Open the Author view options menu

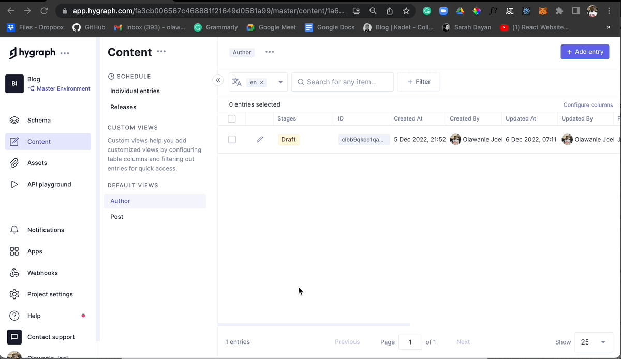click(270, 52)
